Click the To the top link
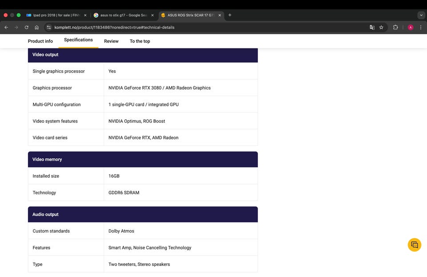This screenshot has height=277, width=427. click(140, 41)
